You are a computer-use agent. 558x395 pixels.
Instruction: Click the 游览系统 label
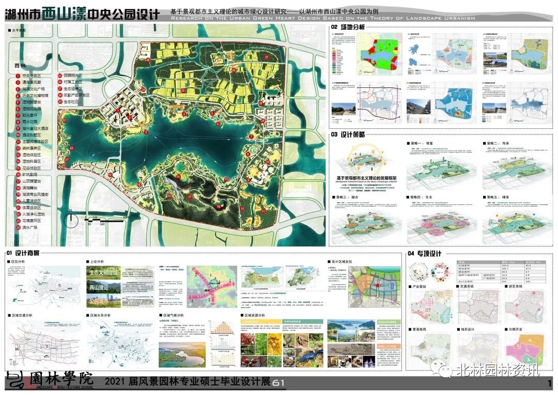click(514, 286)
